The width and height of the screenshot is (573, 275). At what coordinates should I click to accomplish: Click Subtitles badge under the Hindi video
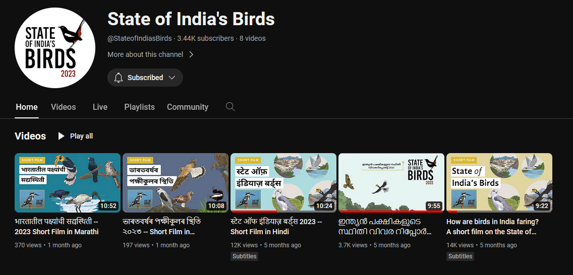click(245, 256)
